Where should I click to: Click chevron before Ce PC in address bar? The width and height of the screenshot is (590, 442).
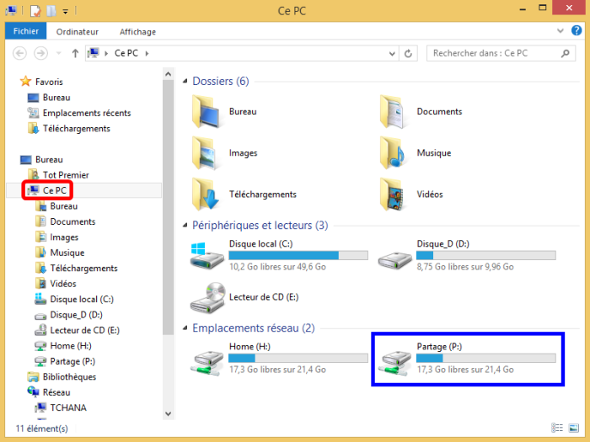point(106,54)
